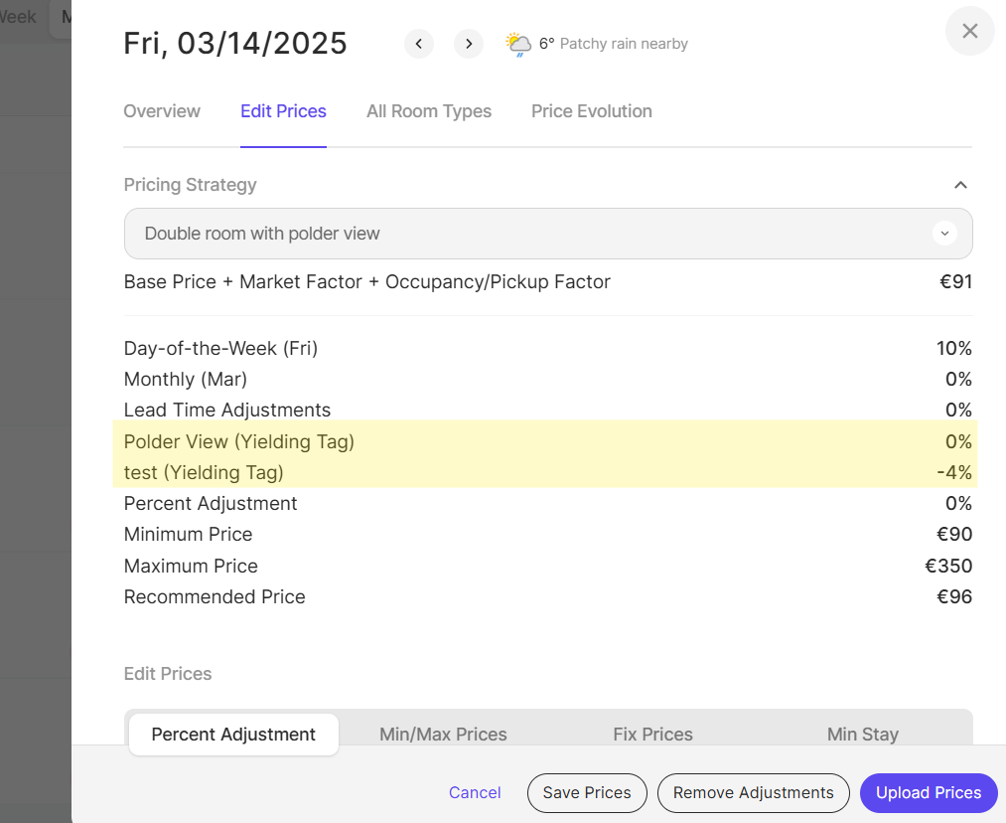The image size is (1006, 823).
Task: Choose the Fix Prices option
Action: coord(652,735)
